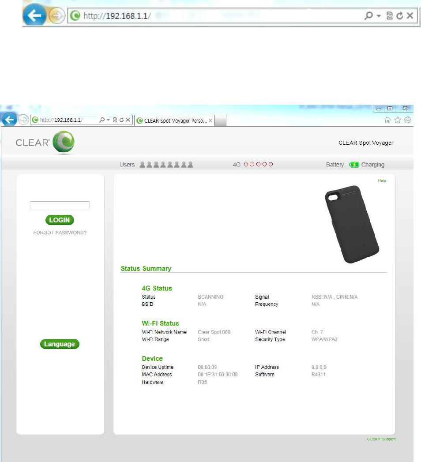
Task: Open Favorites with the star icon
Action: click(398, 120)
